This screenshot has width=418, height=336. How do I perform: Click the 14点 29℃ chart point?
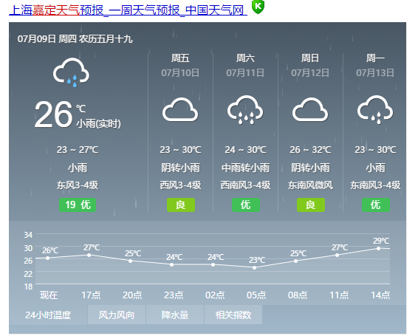tap(378, 248)
